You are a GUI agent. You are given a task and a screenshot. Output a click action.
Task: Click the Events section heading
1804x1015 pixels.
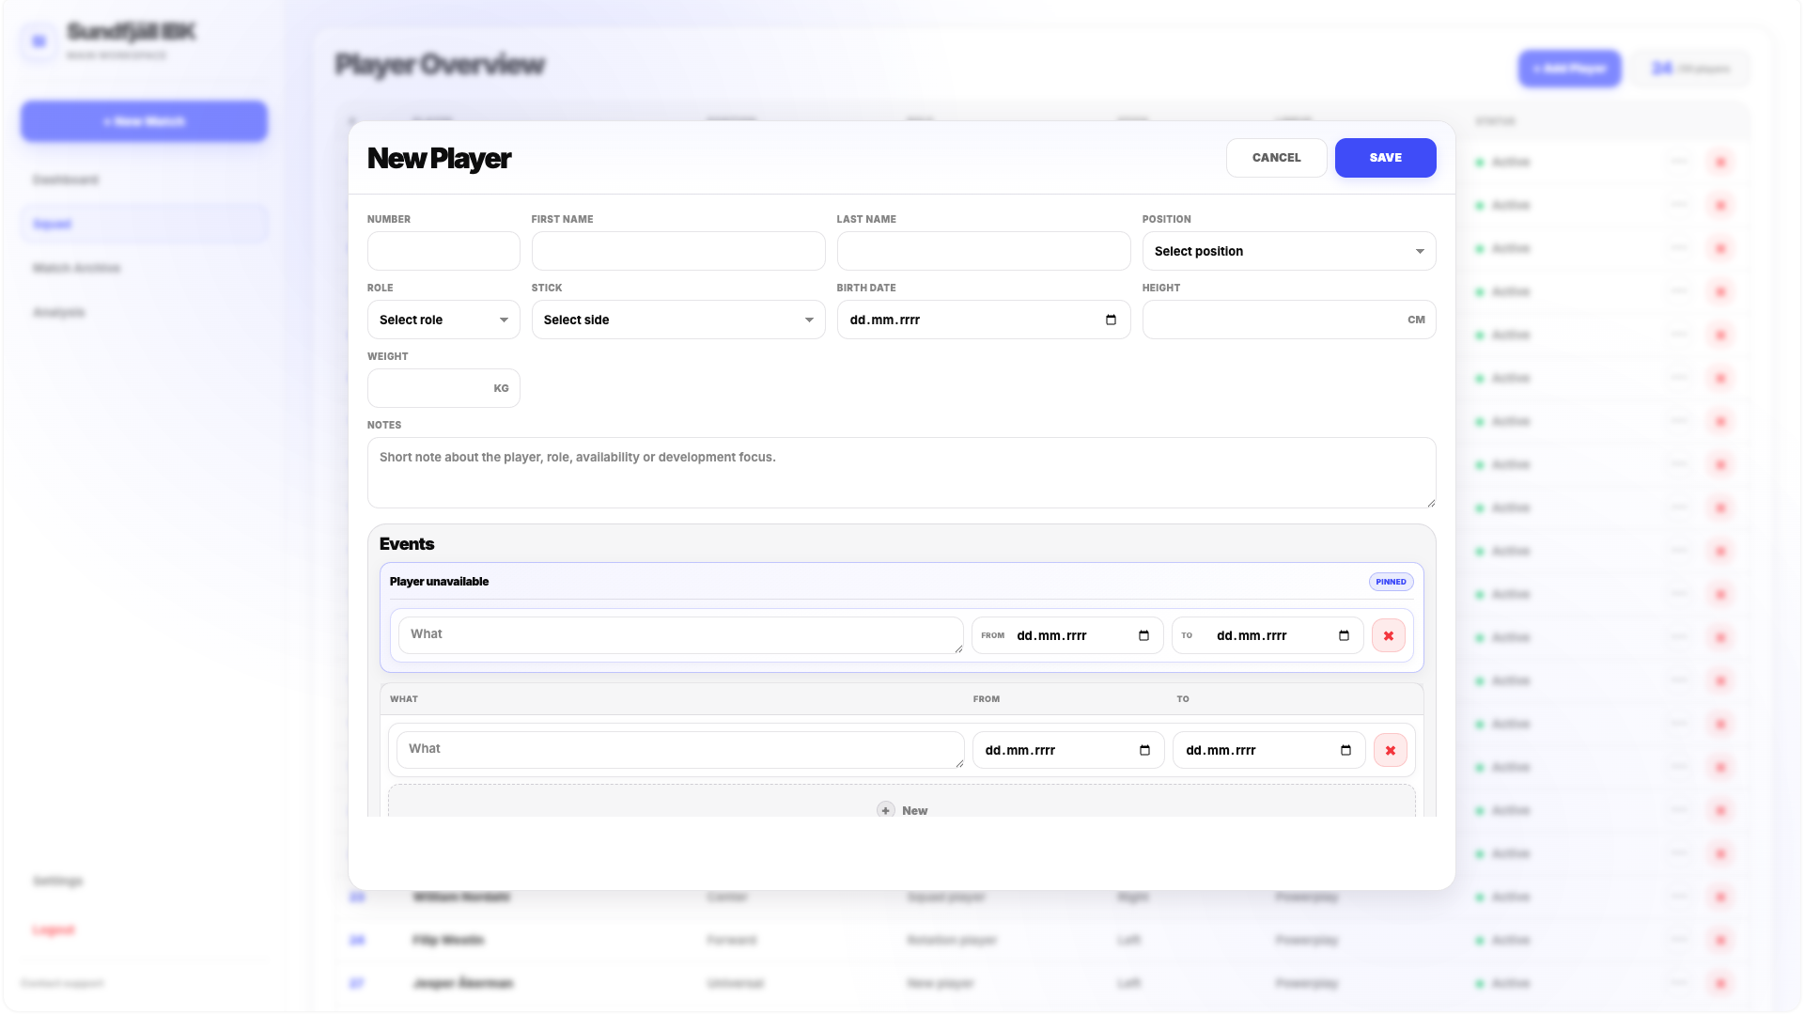(407, 544)
